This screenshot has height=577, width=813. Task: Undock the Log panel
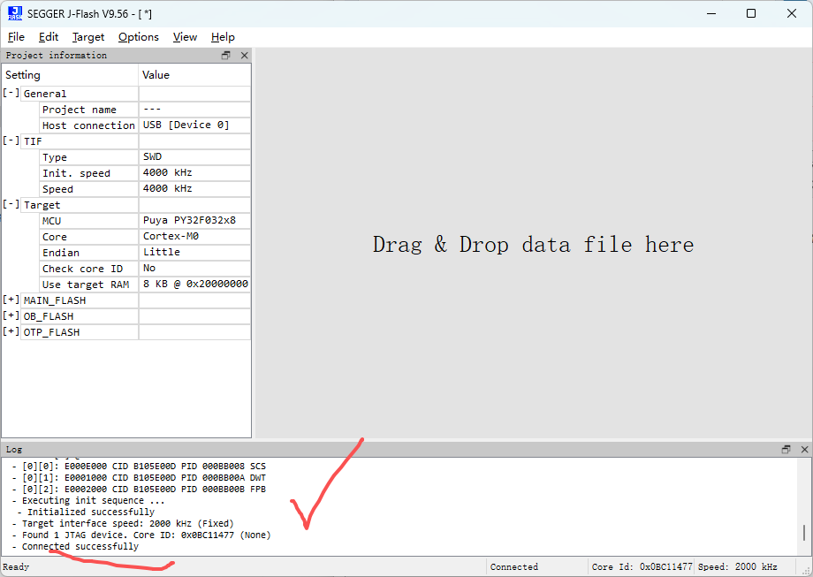(x=786, y=450)
